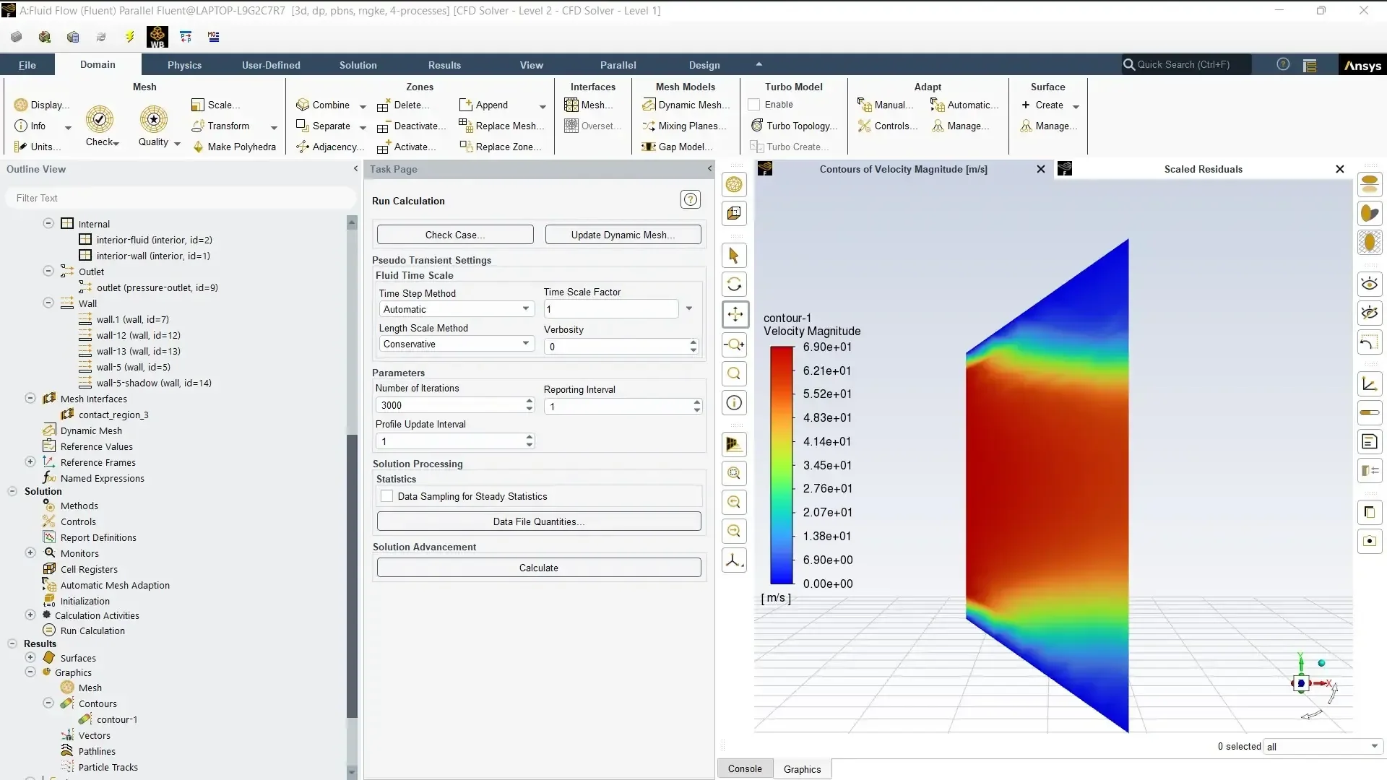Screen dimensions: 1387x780
Task: Activate the rotate view tool
Action: tap(734, 285)
